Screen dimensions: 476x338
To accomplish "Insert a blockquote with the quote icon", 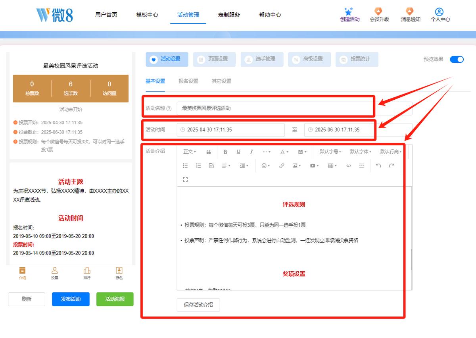I will pyautogui.click(x=209, y=152).
